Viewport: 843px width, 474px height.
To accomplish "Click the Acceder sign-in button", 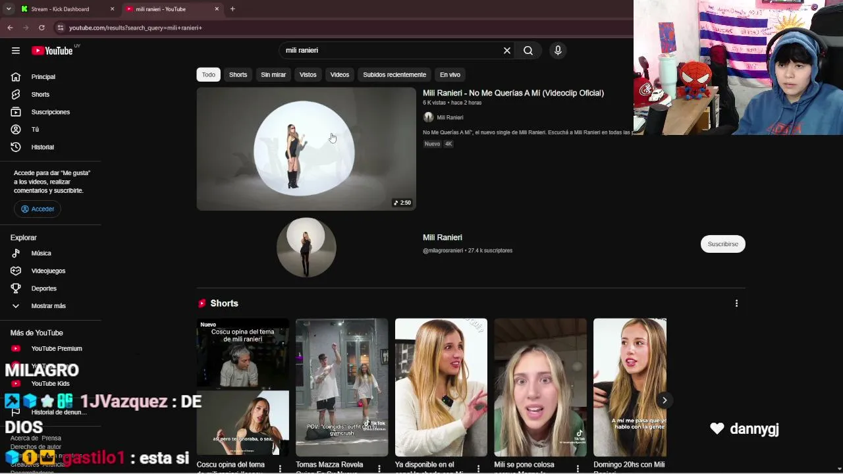I will tap(38, 209).
